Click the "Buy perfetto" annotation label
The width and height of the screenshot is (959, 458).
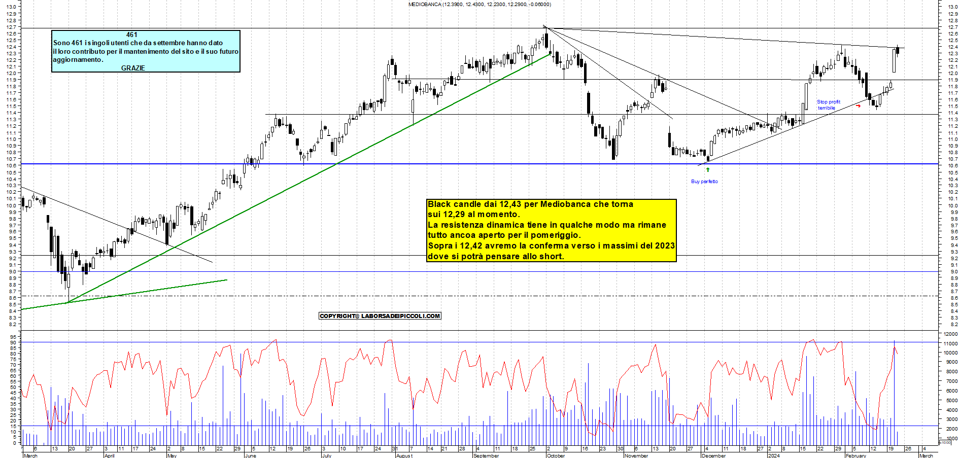pyautogui.click(x=704, y=181)
